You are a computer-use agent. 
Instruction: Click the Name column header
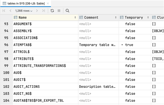click(45, 17)
